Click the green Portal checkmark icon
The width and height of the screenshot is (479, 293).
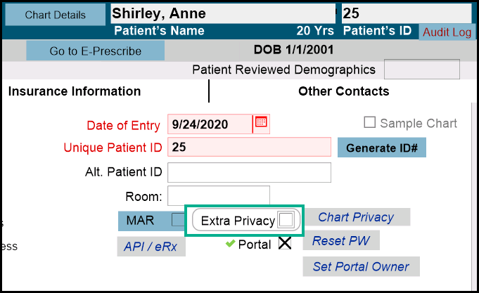pyautogui.click(x=230, y=244)
